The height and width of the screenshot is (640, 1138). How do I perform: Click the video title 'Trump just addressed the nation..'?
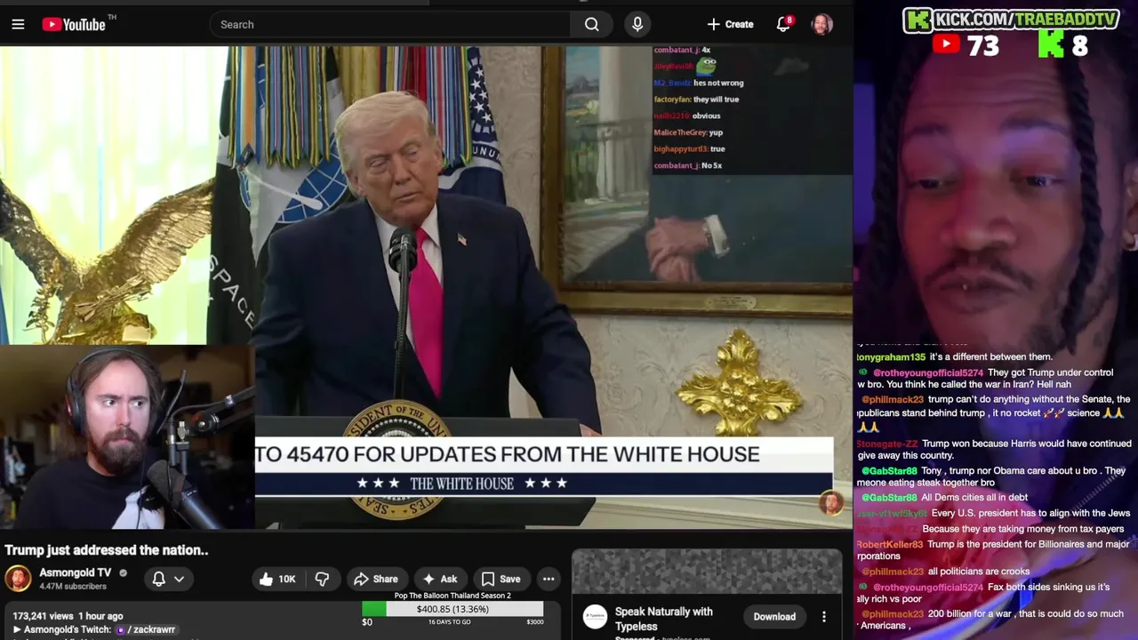pos(107,550)
